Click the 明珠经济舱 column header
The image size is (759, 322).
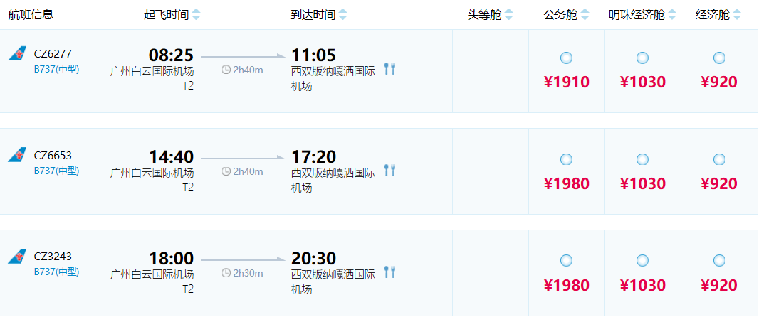pyautogui.click(x=637, y=15)
